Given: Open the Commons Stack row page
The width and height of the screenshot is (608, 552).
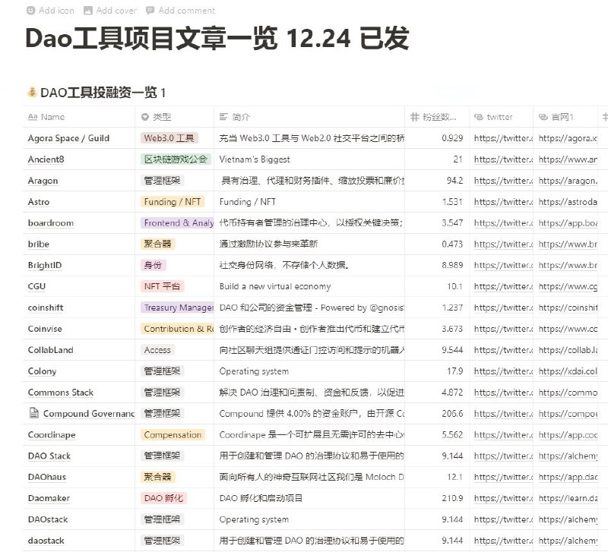Looking at the screenshot, I should (x=61, y=393).
